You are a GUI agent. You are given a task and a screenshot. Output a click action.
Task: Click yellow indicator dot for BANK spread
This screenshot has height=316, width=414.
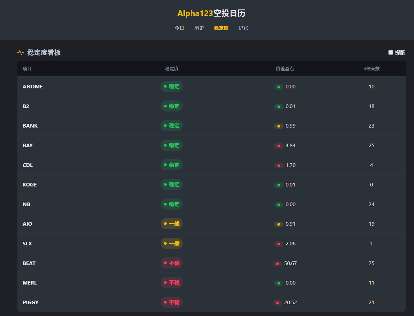click(x=279, y=126)
